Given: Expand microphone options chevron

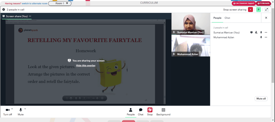Looking at the screenshot, I should 25,109.
